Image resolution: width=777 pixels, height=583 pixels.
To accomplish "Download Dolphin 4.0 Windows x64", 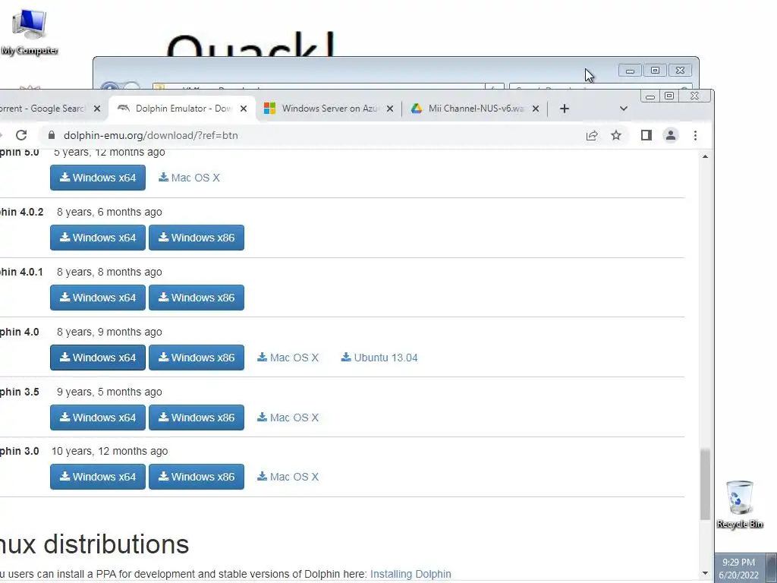I will (98, 358).
